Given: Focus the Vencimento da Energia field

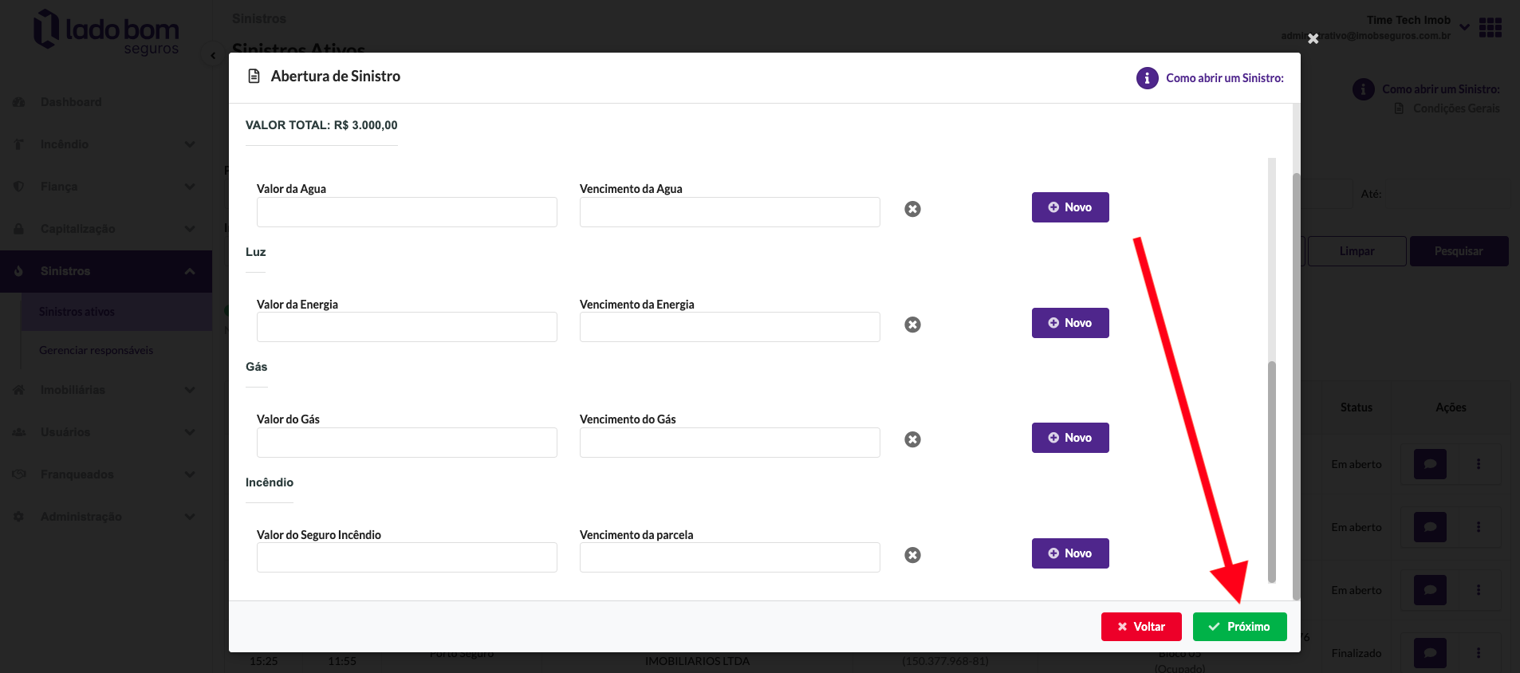Looking at the screenshot, I should click(730, 327).
